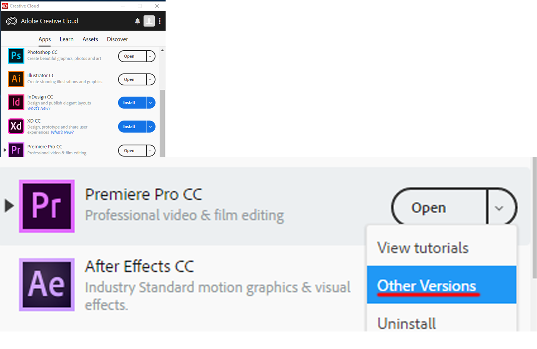
Task: Switch to the Learn tab
Action: point(66,39)
